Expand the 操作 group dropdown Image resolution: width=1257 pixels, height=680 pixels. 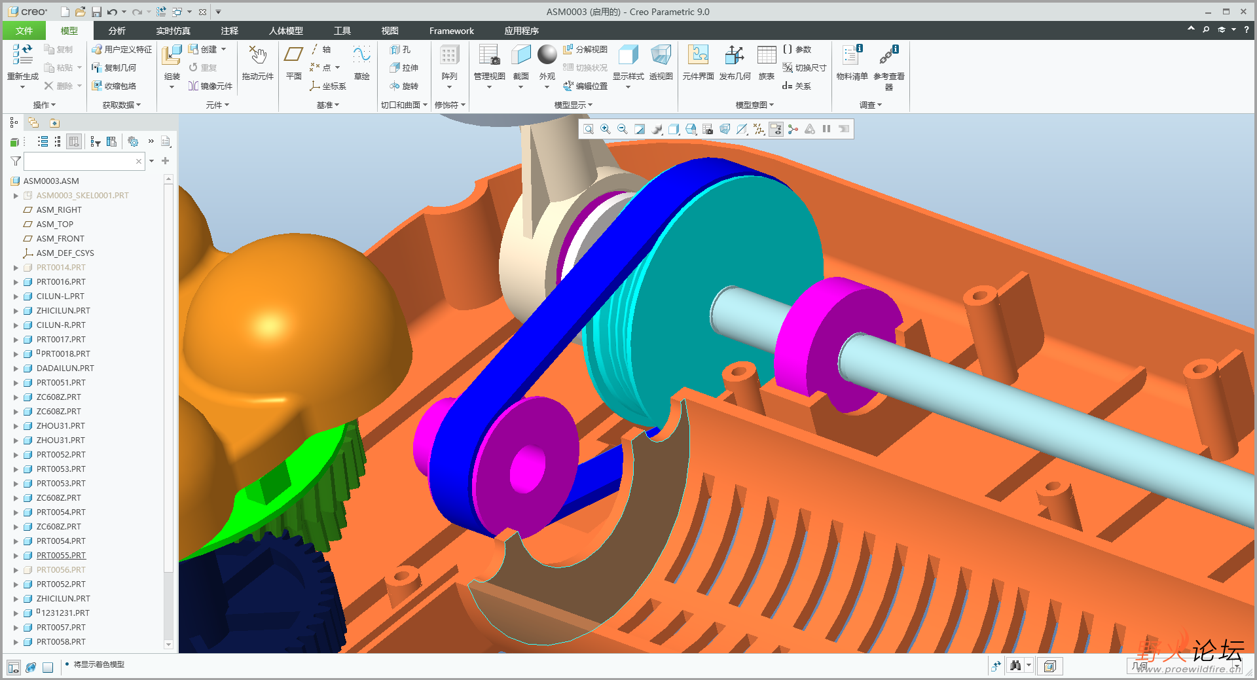(45, 105)
